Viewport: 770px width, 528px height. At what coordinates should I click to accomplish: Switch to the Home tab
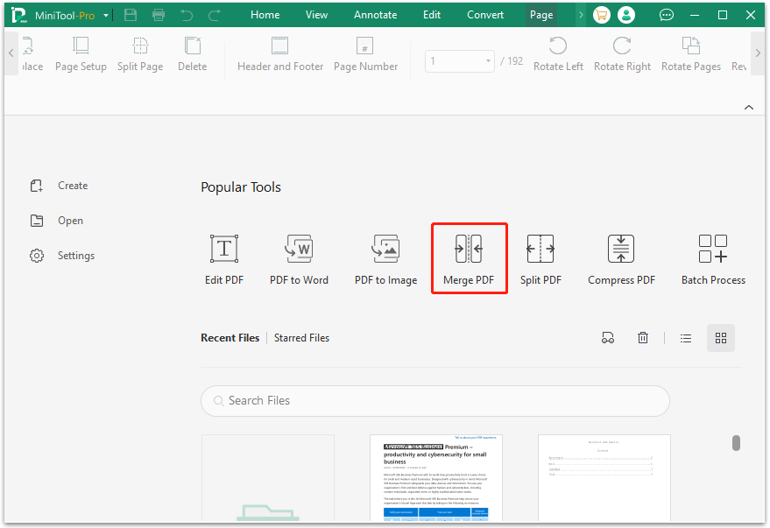265,15
